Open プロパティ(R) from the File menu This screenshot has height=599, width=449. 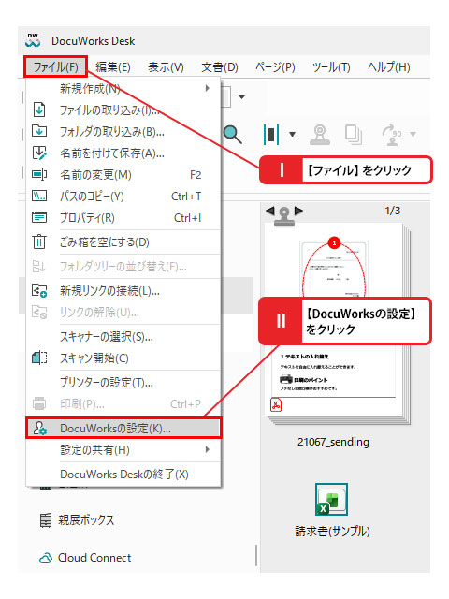click(123, 218)
